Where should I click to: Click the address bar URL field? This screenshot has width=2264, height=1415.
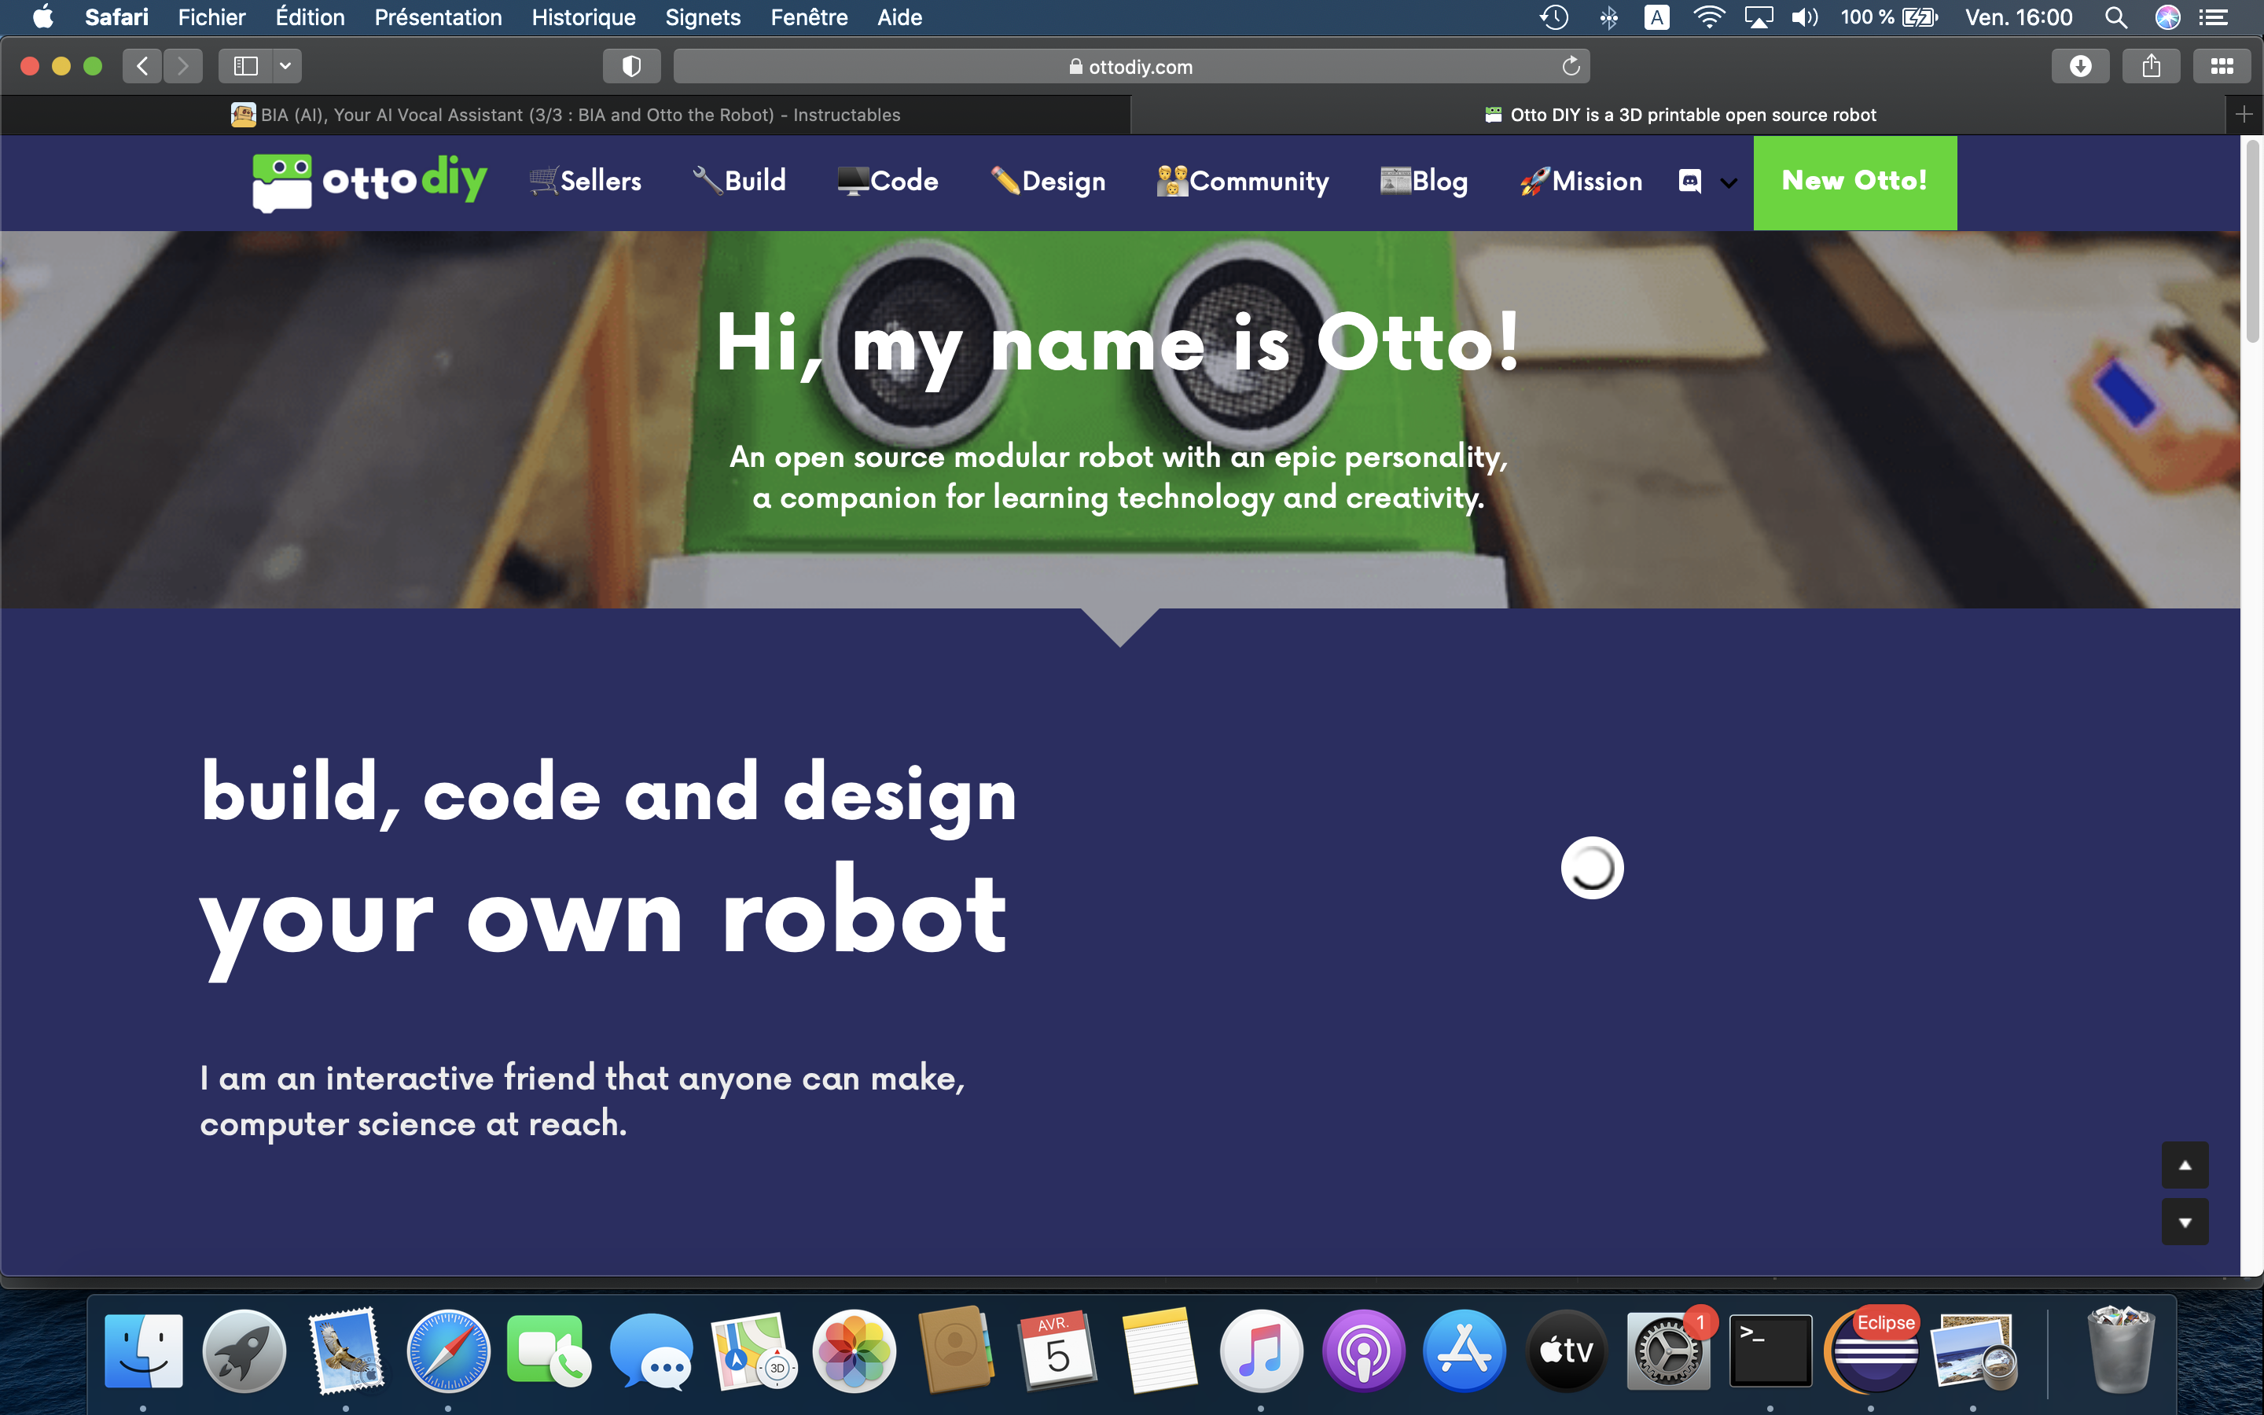[x=1131, y=65]
